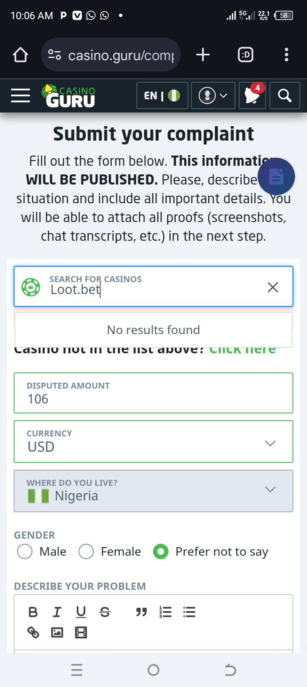This screenshot has width=307, height=687.
Task: Select Prefer not to say option
Action: point(161,551)
